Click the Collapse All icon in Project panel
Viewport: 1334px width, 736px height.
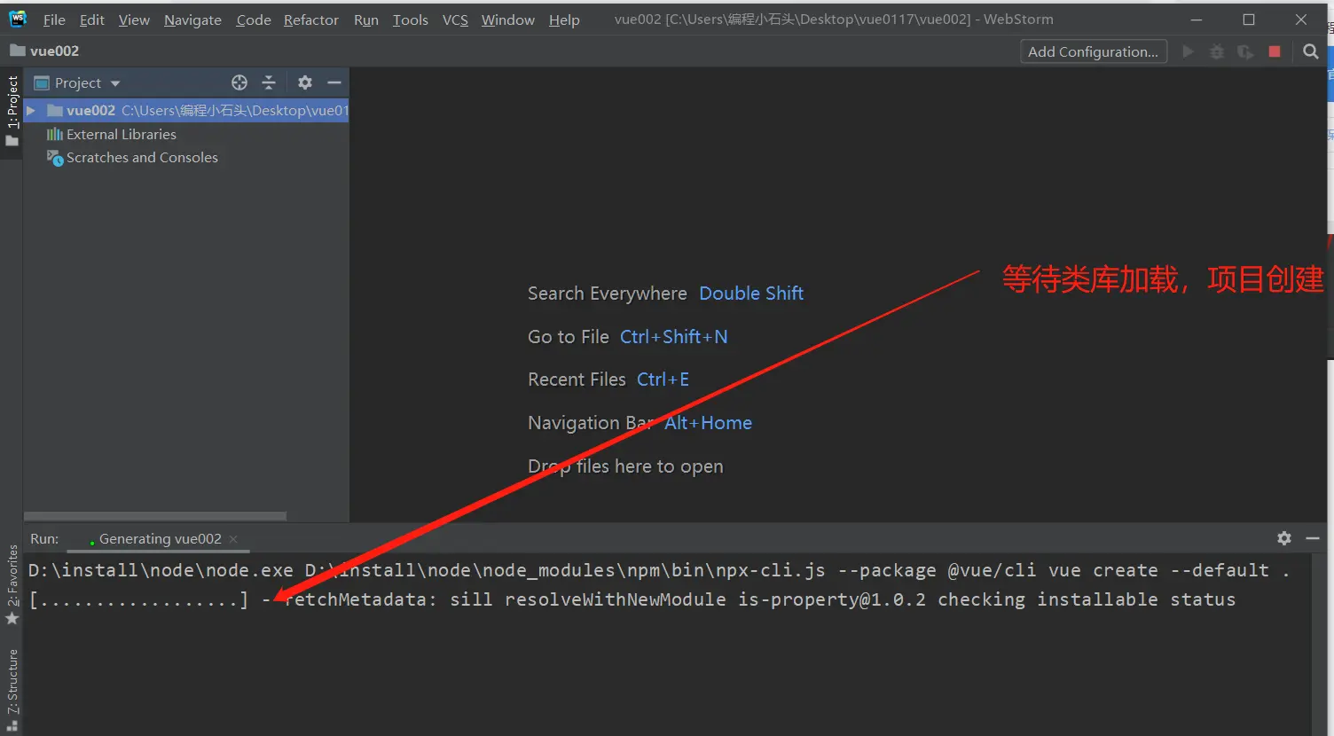[269, 82]
